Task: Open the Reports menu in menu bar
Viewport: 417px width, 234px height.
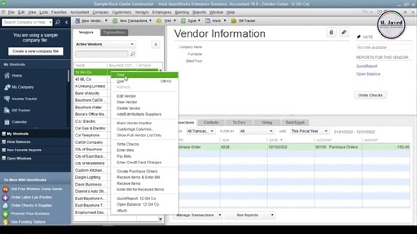Action: [199, 12]
